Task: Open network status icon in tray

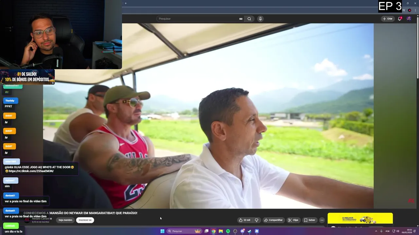Action: (393, 231)
